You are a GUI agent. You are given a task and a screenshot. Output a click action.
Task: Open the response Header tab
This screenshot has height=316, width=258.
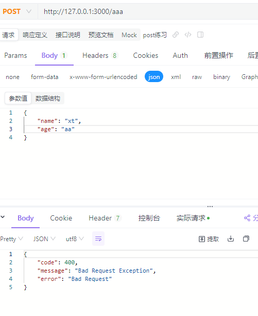(105, 218)
